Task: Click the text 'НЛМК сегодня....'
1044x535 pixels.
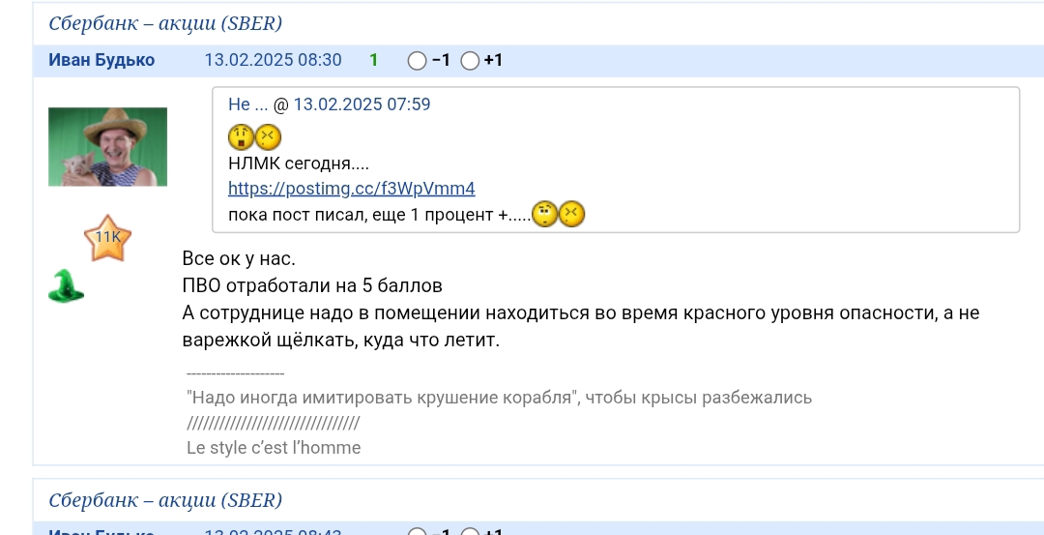Action: pyautogui.click(x=299, y=163)
